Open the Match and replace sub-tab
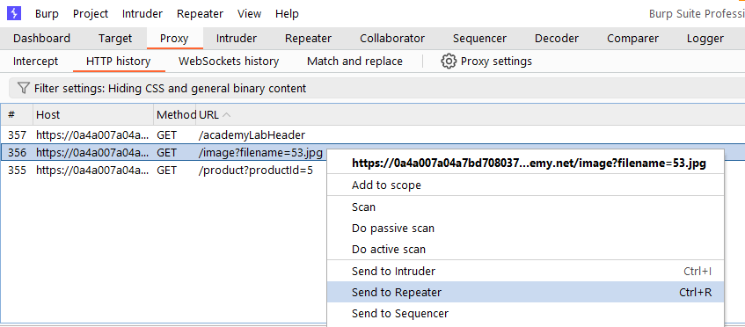The image size is (745, 327). 355,62
